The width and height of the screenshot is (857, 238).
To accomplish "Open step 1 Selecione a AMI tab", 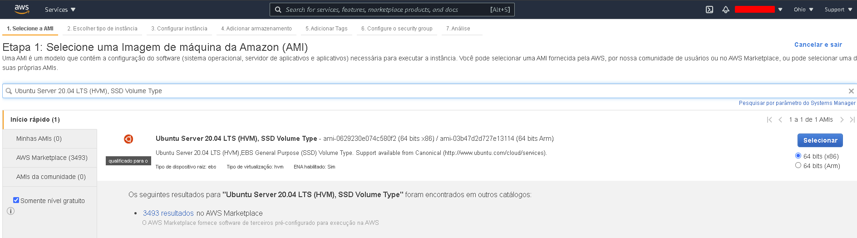I will coord(30,29).
